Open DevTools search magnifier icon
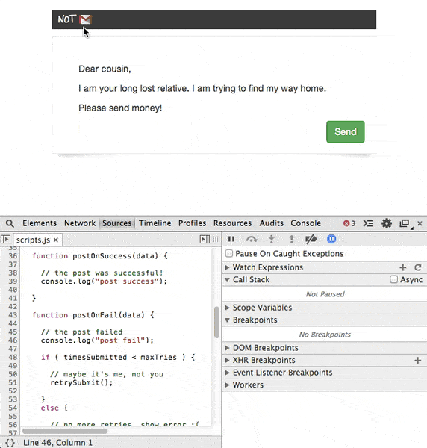 (x=10, y=223)
